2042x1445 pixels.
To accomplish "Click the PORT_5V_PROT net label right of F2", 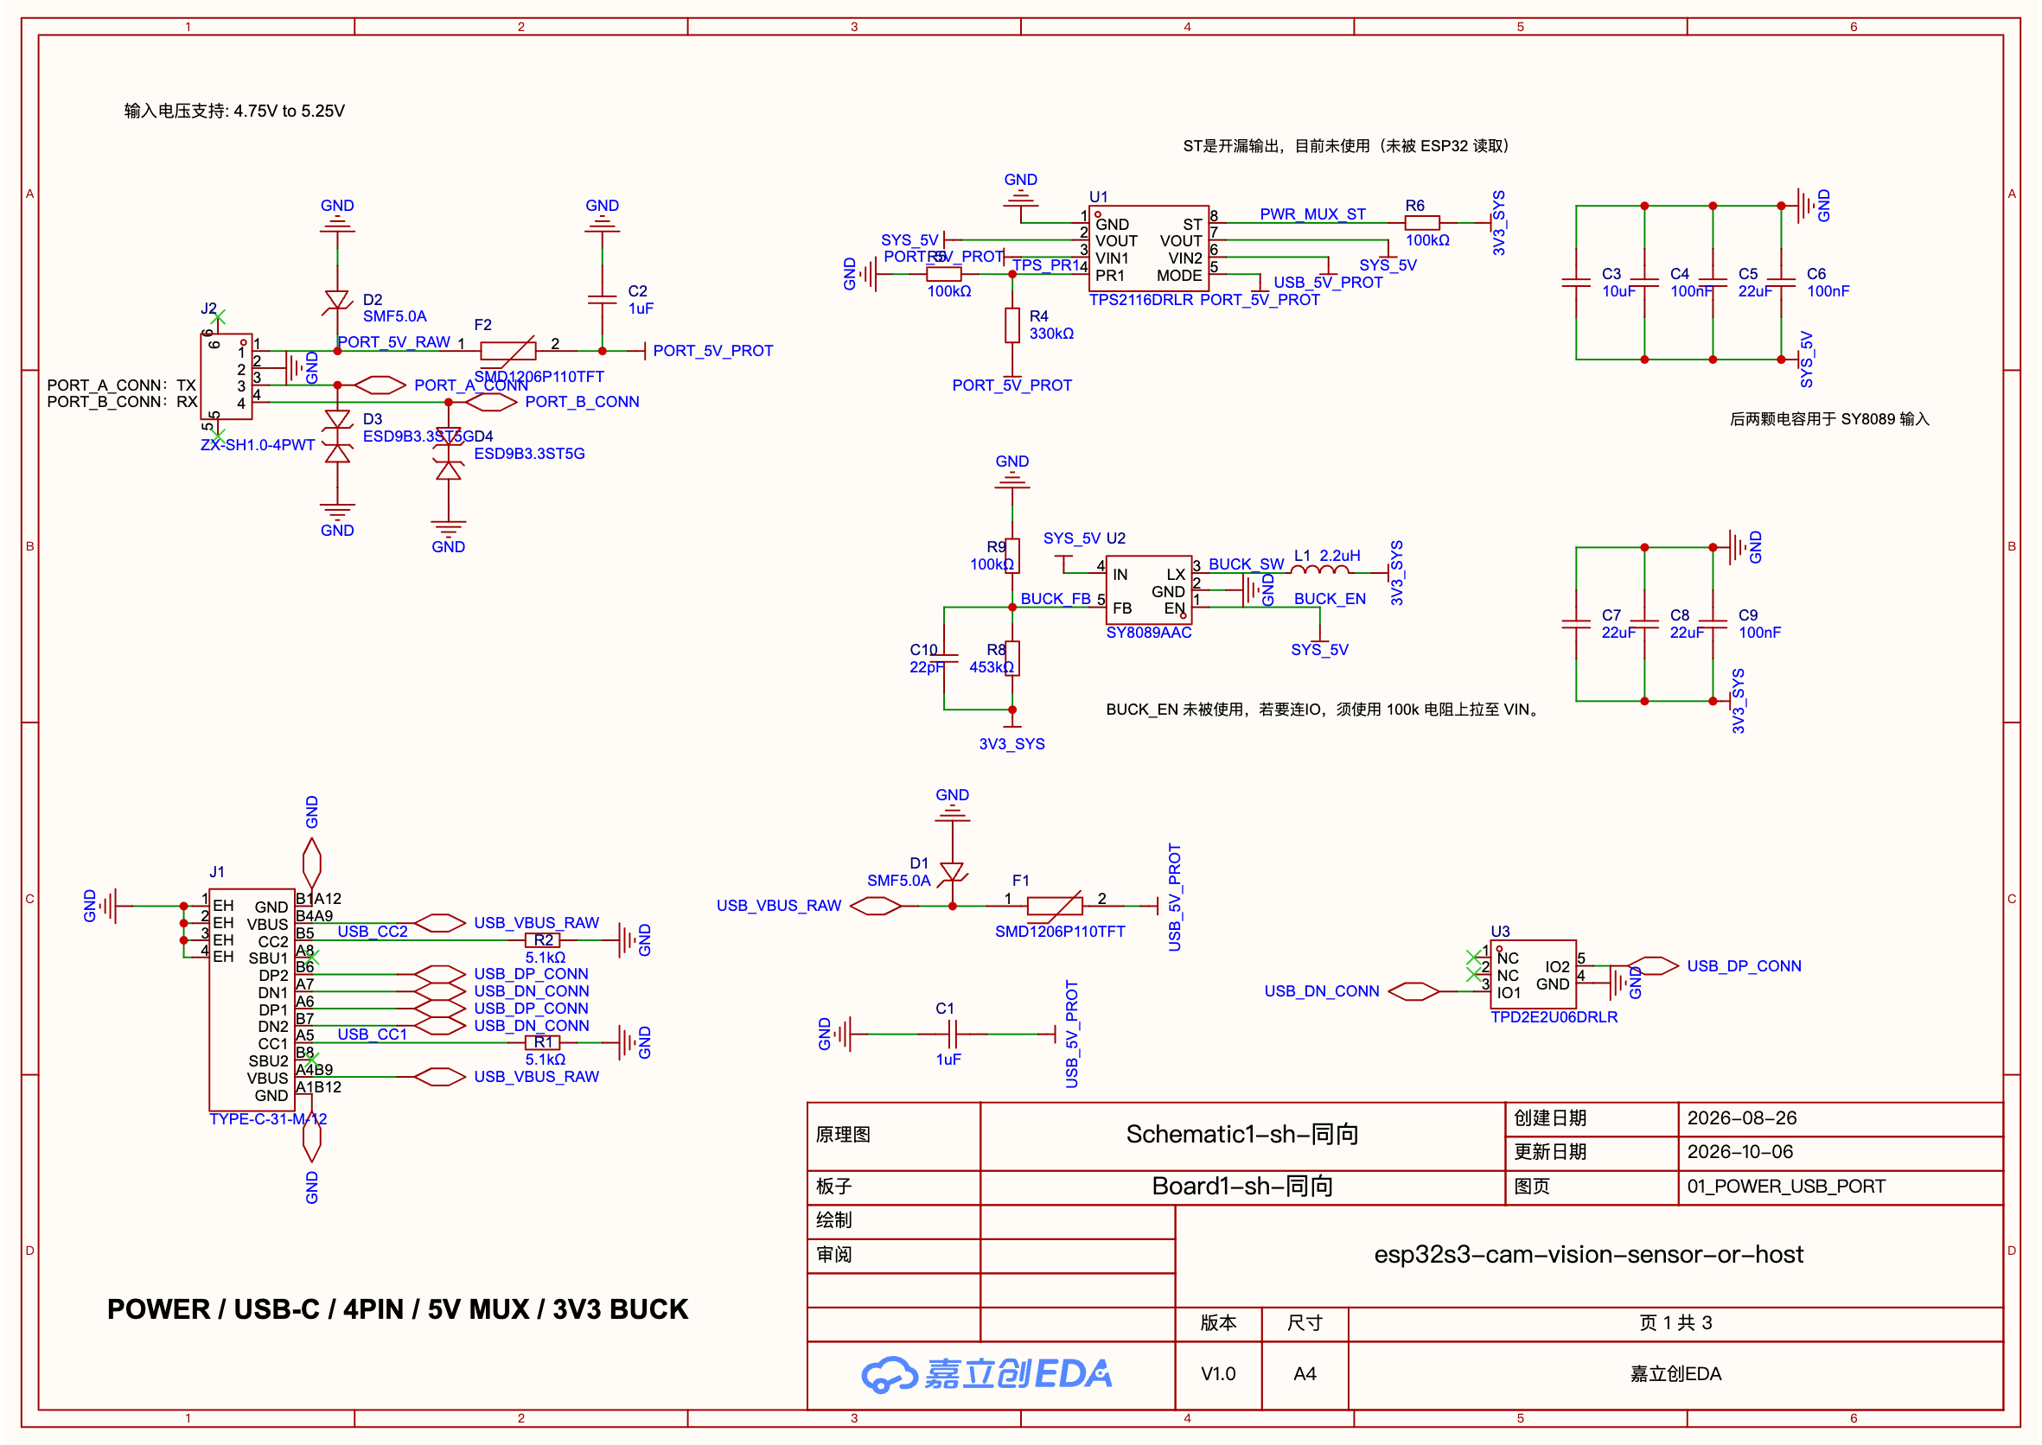I will [713, 351].
